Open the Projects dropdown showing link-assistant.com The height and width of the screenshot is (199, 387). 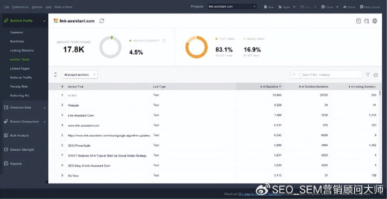coord(232,6)
